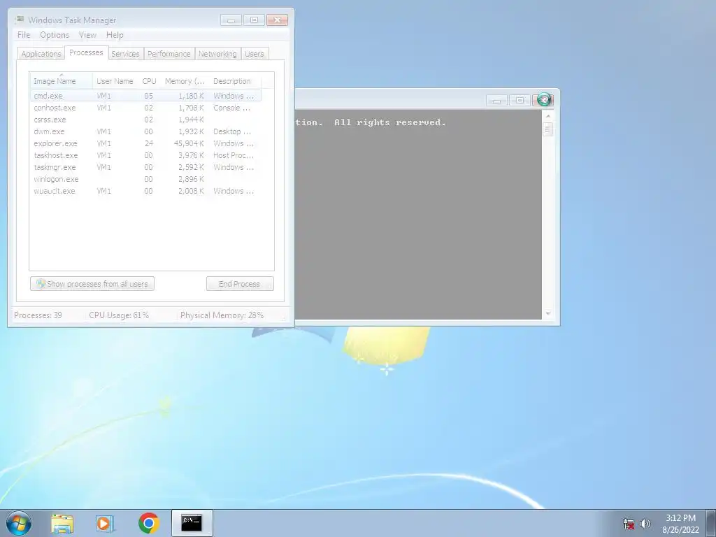Open the volume speaker tray icon
Image resolution: width=716 pixels, height=537 pixels.
pyautogui.click(x=645, y=524)
